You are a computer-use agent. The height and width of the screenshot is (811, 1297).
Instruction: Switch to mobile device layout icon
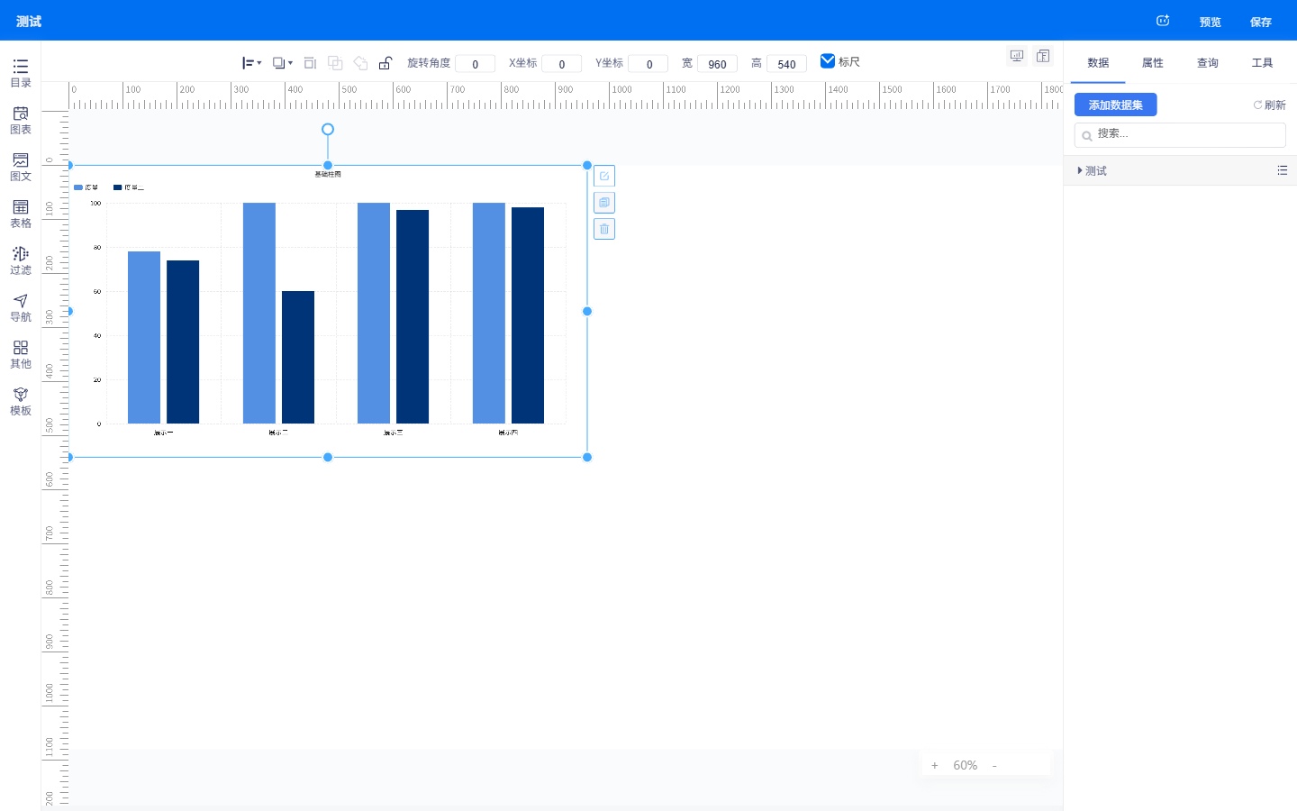(1043, 56)
